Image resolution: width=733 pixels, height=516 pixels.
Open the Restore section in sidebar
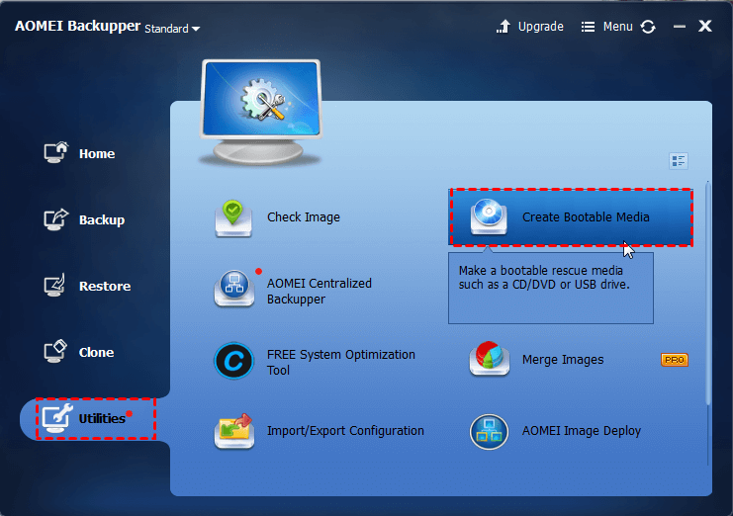point(87,286)
